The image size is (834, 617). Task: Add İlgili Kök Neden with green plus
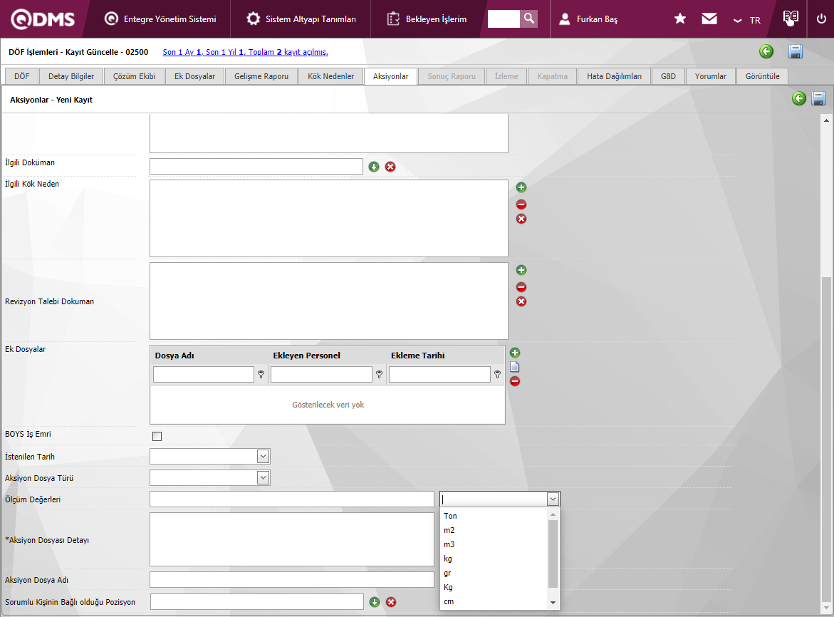(x=521, y=187)
